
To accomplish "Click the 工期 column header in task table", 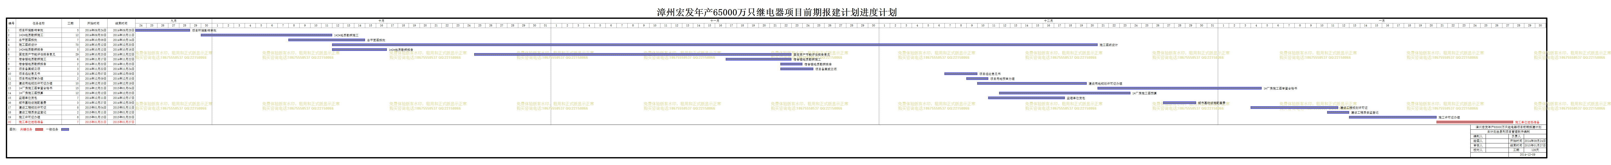I will pos(71,23).
